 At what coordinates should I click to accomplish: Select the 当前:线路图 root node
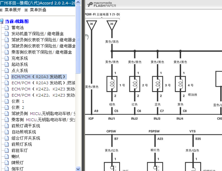(x=17, y=22)
